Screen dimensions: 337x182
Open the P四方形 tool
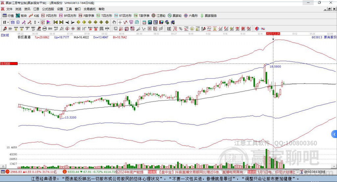click(x=49, y=16)
